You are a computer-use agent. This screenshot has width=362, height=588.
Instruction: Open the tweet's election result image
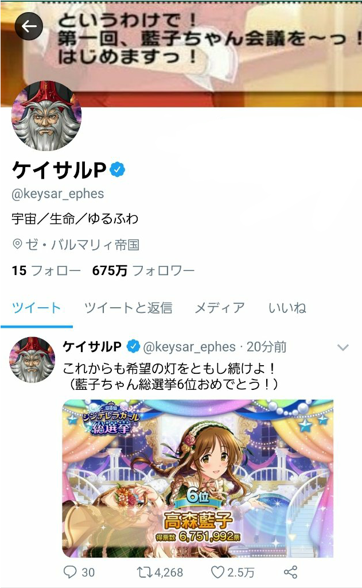point(197,478)
